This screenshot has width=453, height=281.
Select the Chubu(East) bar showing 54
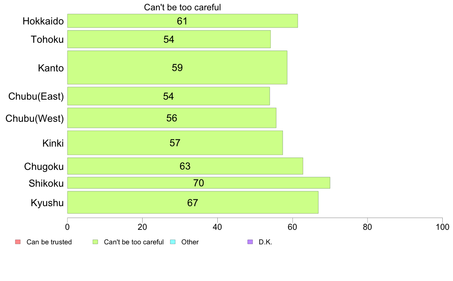coord(169,96)
